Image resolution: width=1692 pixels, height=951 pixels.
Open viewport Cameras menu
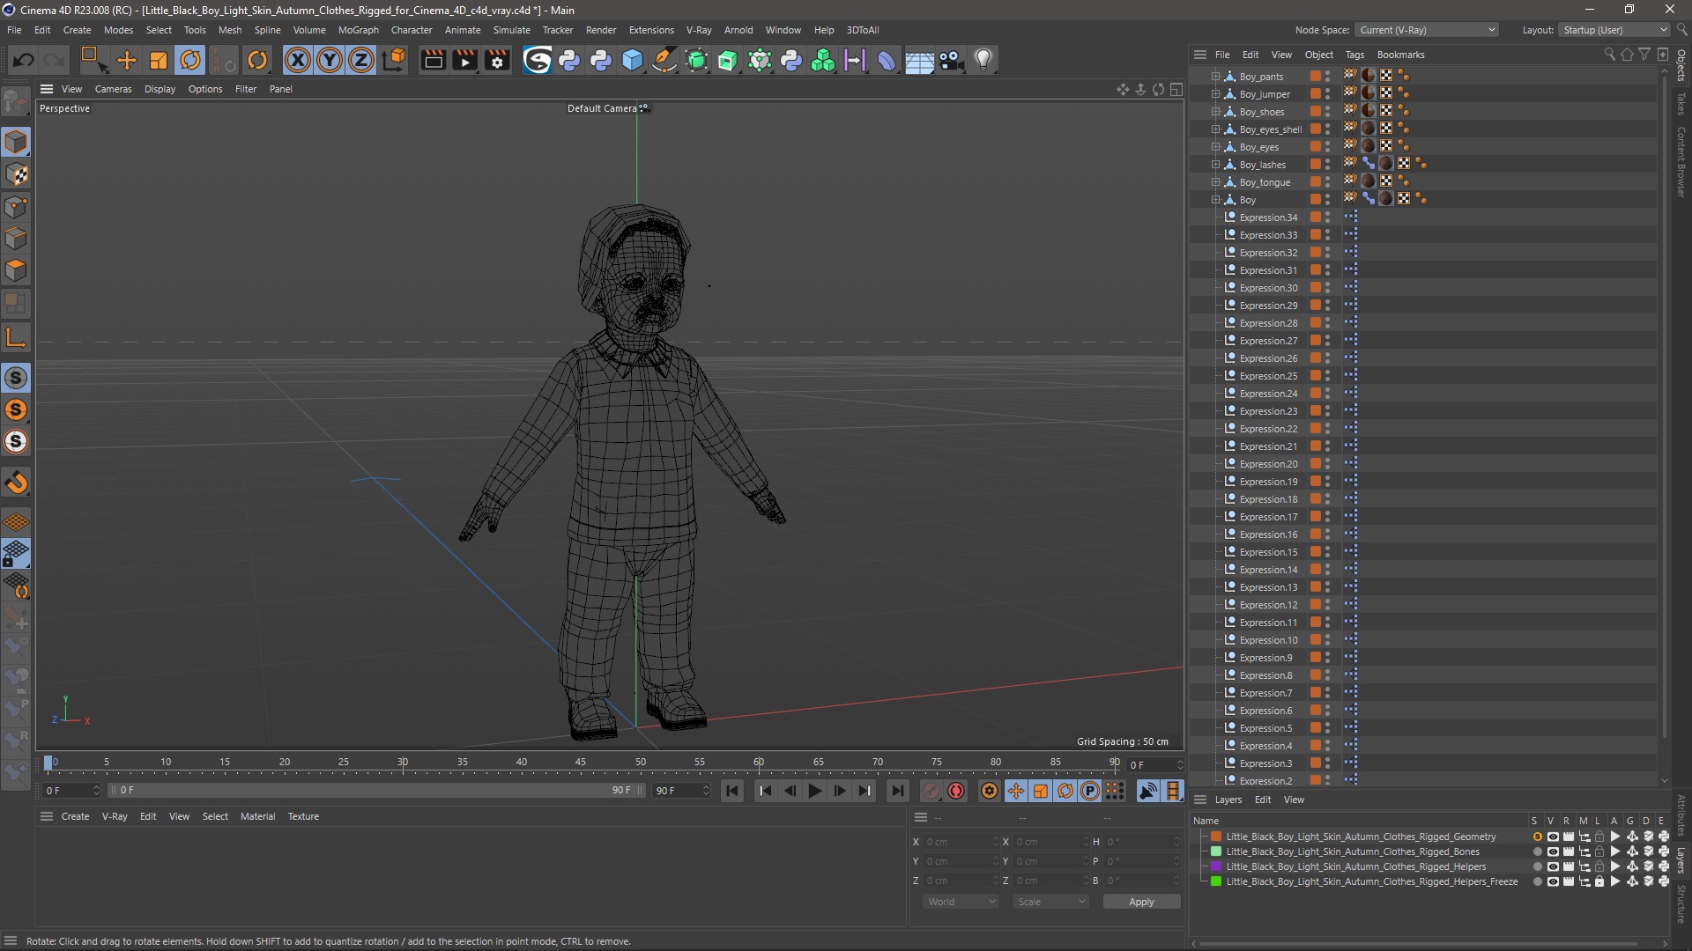(113, 89)
